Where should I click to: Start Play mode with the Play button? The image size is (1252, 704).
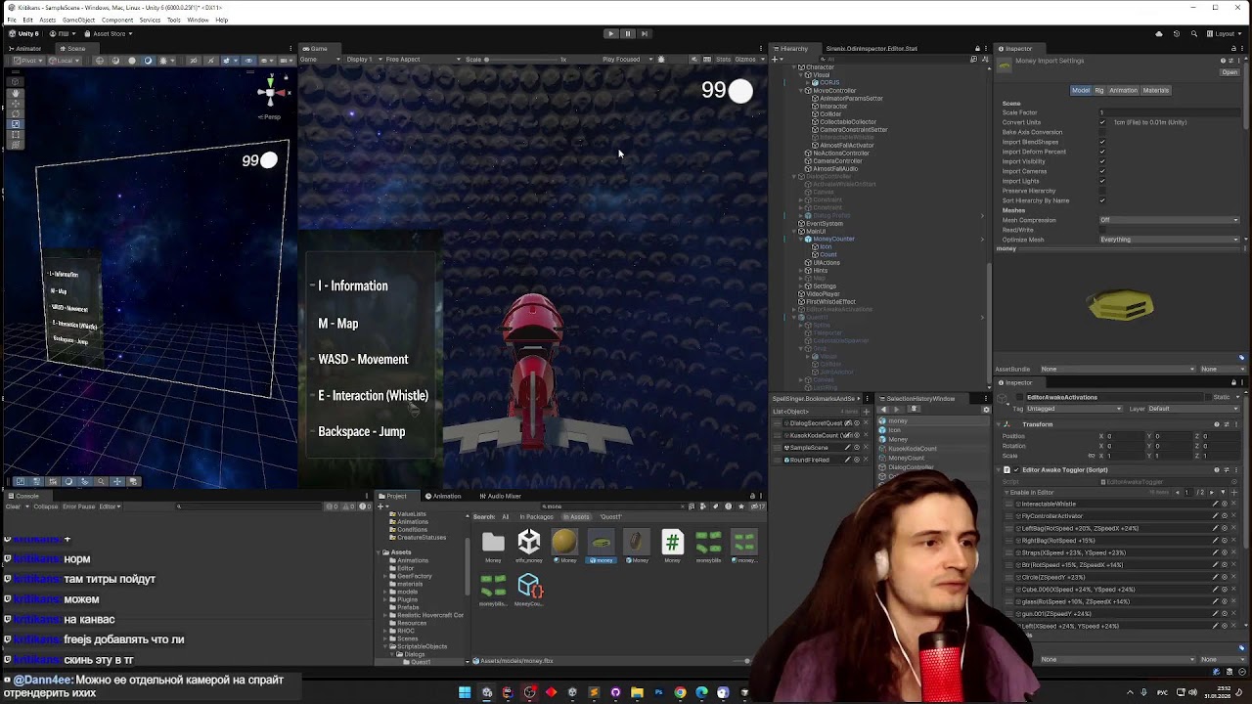point(611,33)
